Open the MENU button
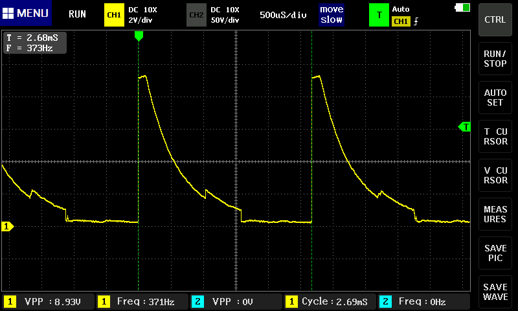518x311 pixels. tap(26, 13)
